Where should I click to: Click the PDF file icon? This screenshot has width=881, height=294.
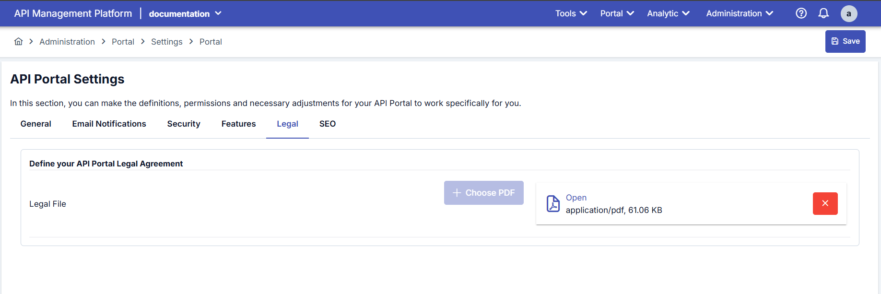(553, 204)
